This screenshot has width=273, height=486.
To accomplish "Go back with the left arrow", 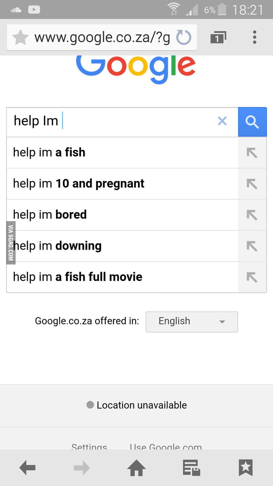I will tap(27, 468).
